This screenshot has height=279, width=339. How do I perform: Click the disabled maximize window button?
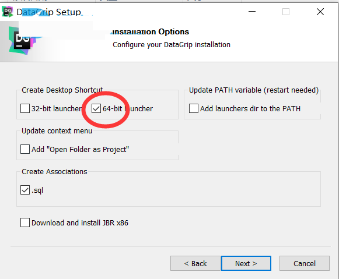(x=286, y=12)
